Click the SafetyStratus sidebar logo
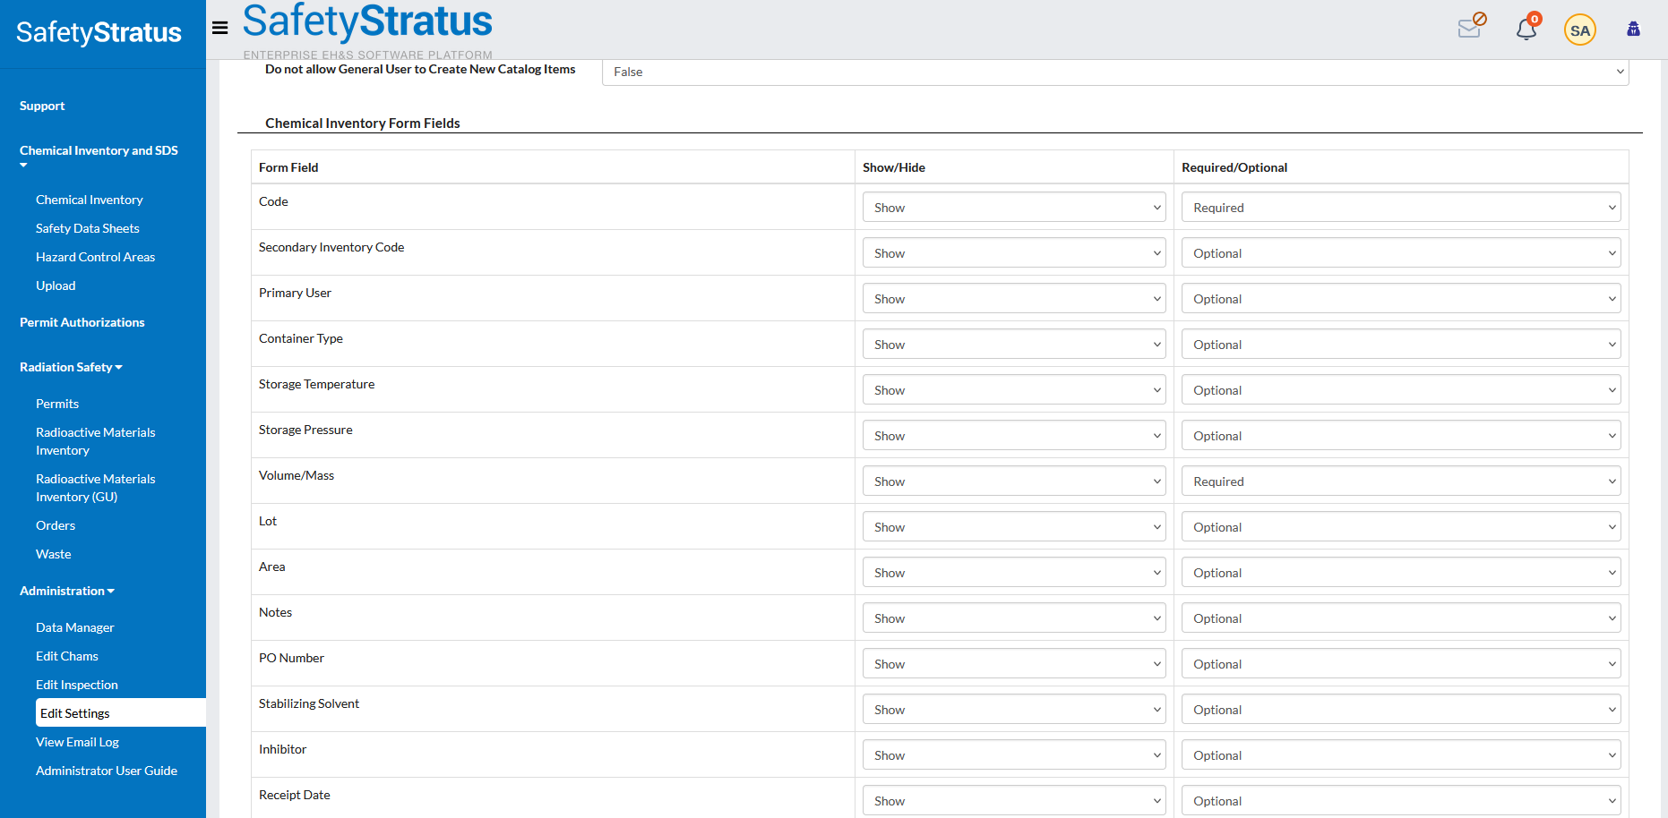Screen dimensions: 1668x818 pyautogui.click(x=99, y=32)
